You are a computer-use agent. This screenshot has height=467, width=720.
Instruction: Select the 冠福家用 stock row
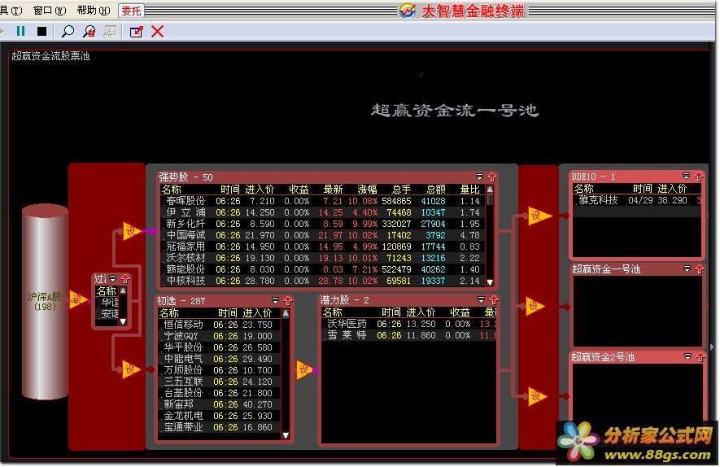tap(322, 247)
